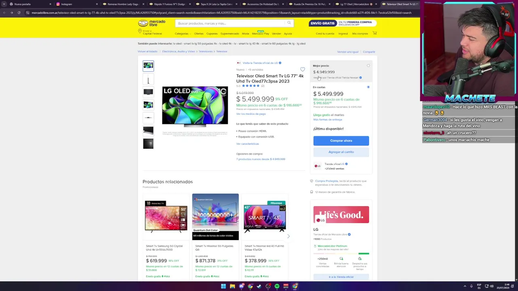Click microphone icon in system tray
518x291 pixels.
click(x=471, y=286)
